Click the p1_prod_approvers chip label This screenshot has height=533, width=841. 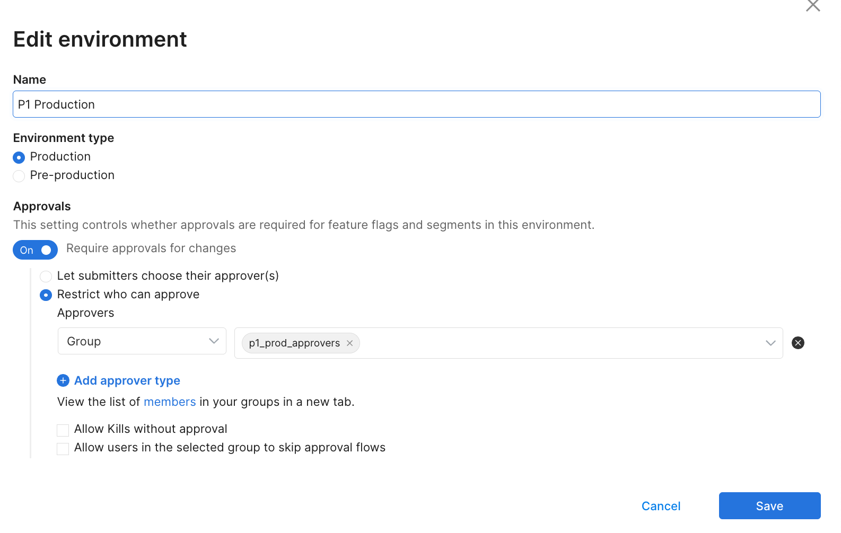pos(294,343)
